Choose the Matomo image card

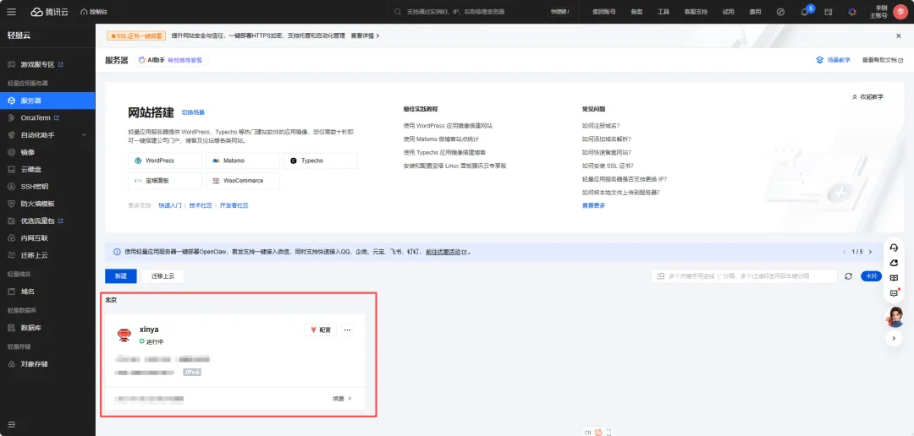pos(243,161)
